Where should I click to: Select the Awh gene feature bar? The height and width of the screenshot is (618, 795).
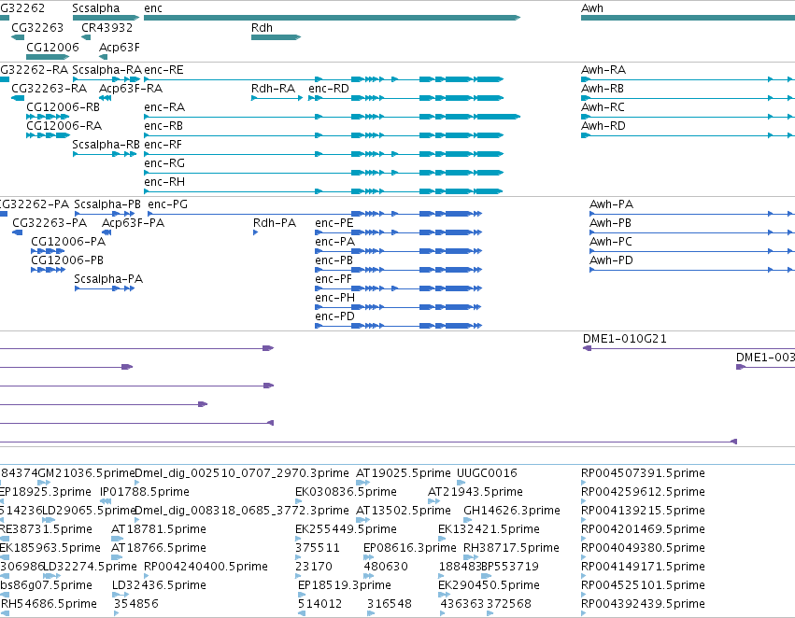click(688, 18)
